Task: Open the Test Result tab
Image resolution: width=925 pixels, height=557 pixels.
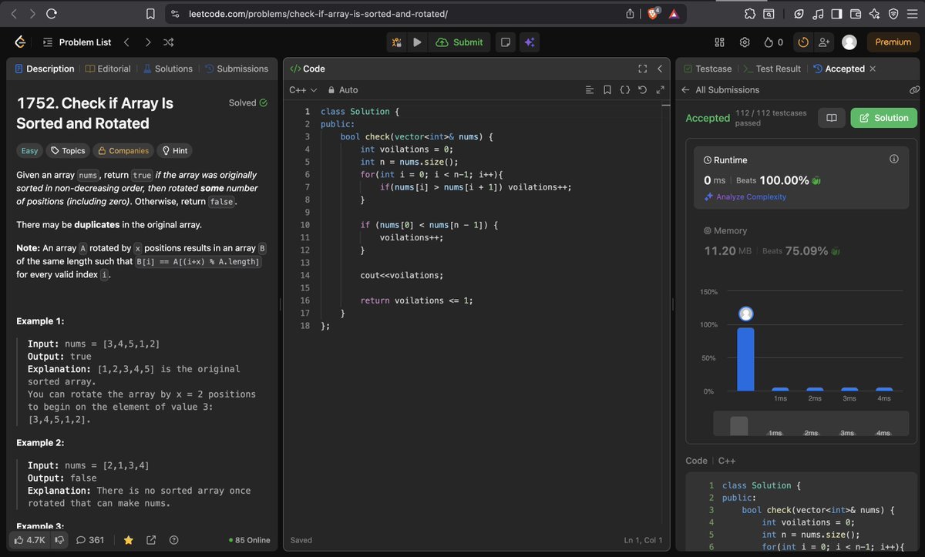Action: tap(772, 69)
